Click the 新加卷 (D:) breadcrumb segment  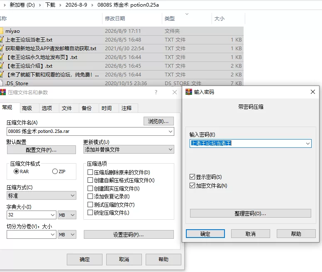(x=22, y=5)
